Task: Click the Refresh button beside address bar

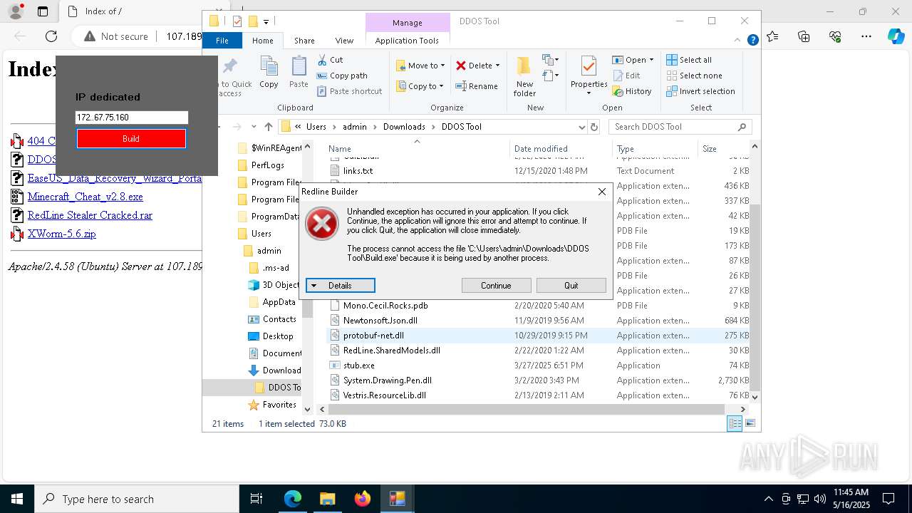Action: point(595,127)
